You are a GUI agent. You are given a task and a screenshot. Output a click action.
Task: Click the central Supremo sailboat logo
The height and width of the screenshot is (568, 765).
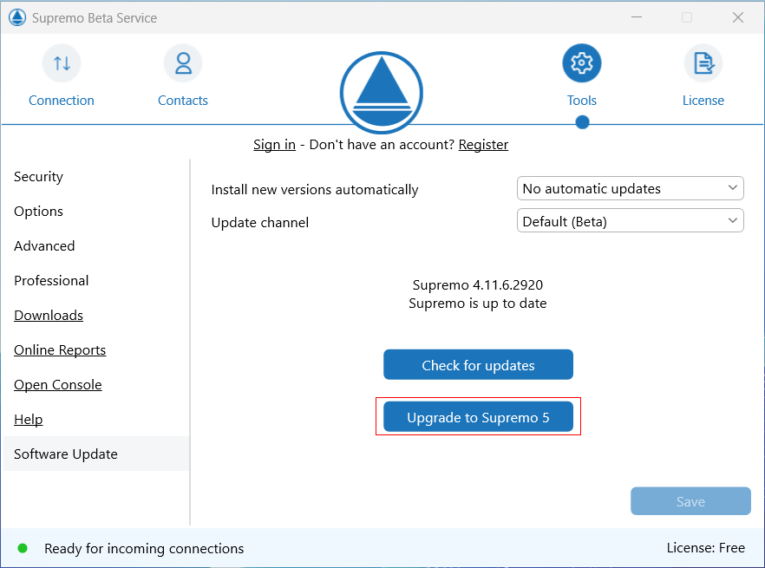coord(382,93)
